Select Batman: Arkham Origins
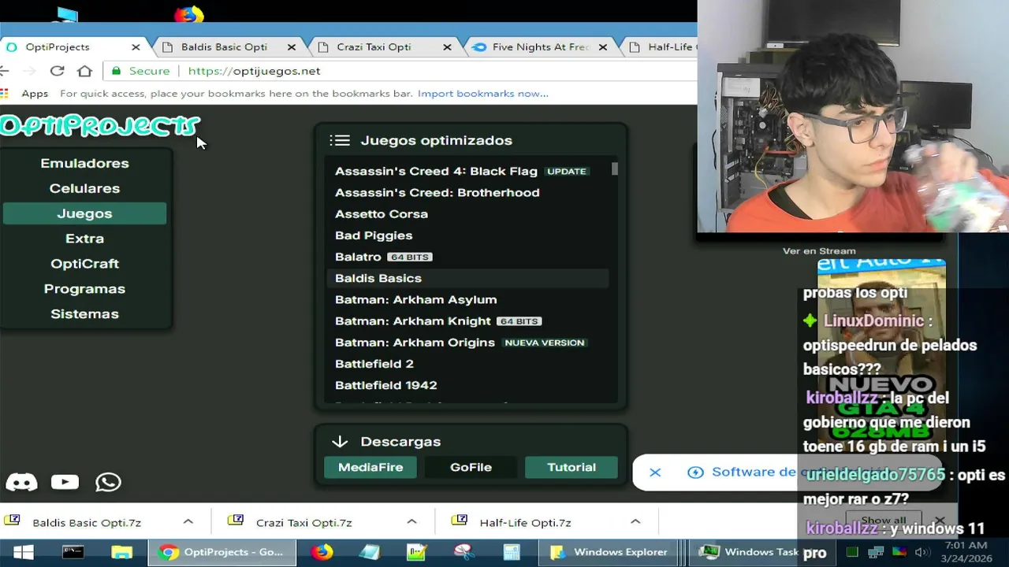This screenshot has width=1009, height=567. coord(467,343)
